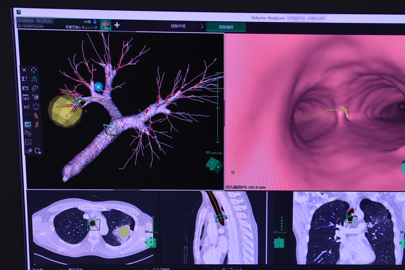Viewport: 405px width, 270px height.
Task: Click the 49歳 age label
Action: click(87, 22)
